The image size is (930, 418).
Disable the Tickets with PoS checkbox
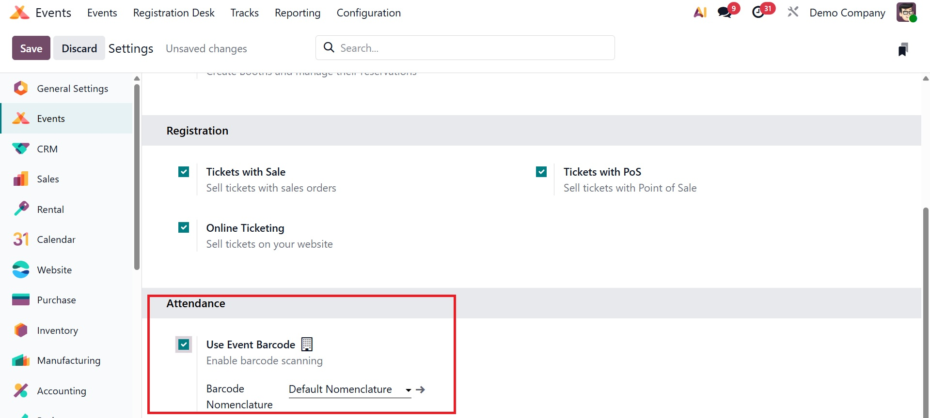[x=541, y=172]
